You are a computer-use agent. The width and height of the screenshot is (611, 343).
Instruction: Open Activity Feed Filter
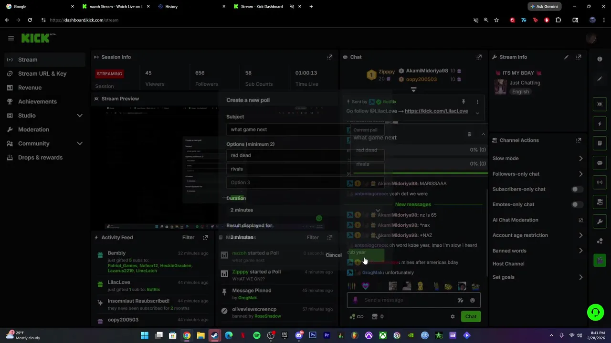pos(188,237)
